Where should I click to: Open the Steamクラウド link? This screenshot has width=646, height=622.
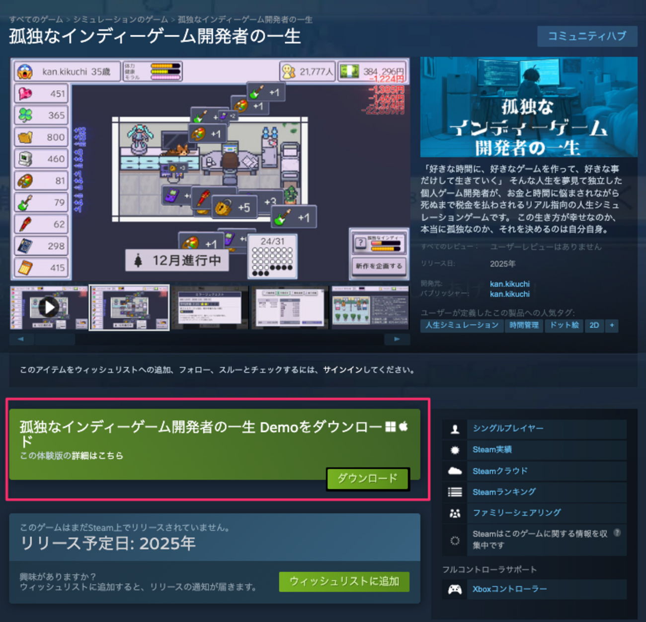coord(500,471)
